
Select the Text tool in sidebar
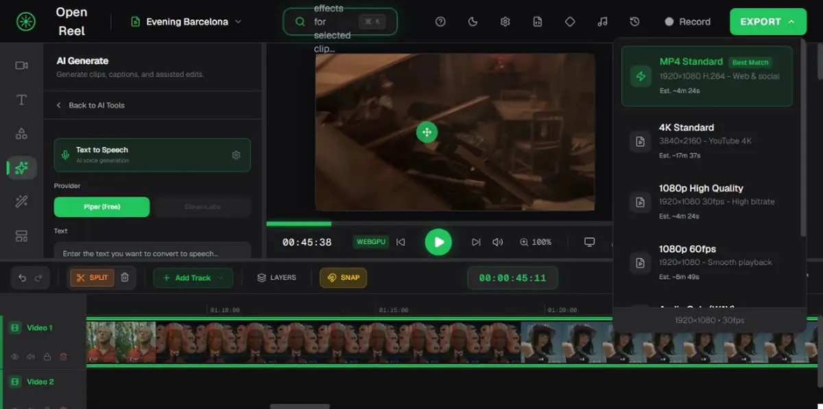point(21,100)
